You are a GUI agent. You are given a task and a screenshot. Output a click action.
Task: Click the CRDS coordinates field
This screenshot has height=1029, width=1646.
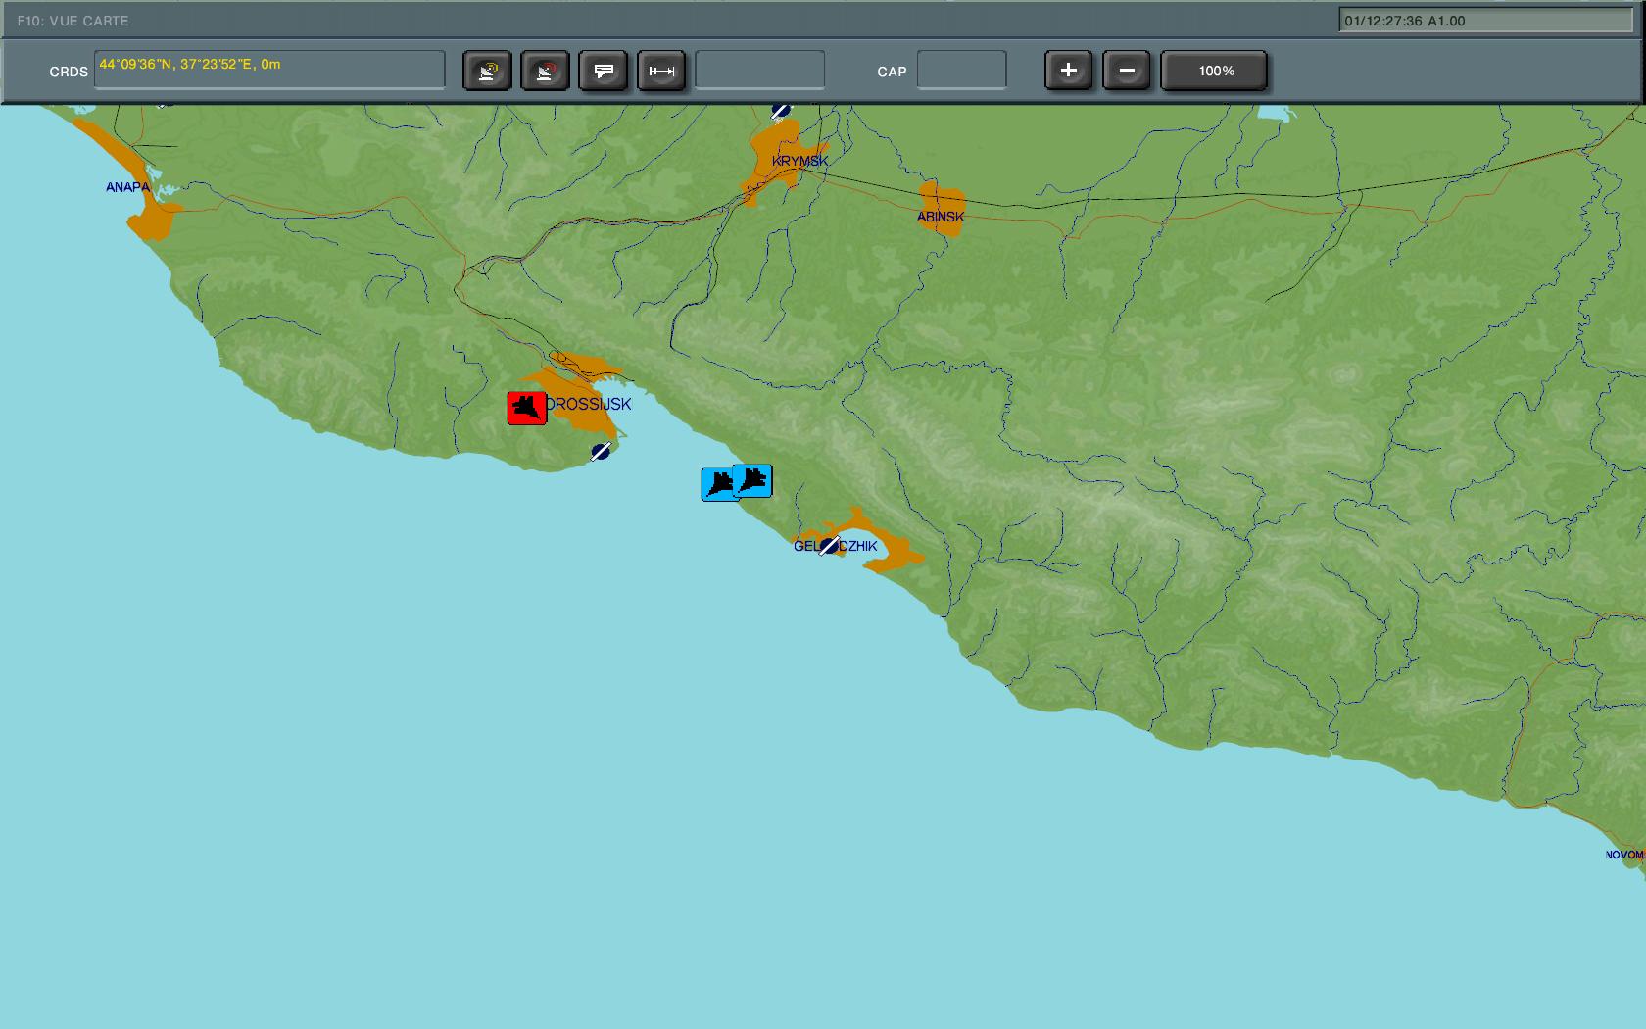coord(269,71)
